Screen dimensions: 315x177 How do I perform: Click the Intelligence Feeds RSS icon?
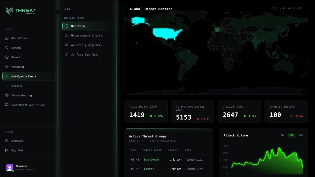pos(7,76)
